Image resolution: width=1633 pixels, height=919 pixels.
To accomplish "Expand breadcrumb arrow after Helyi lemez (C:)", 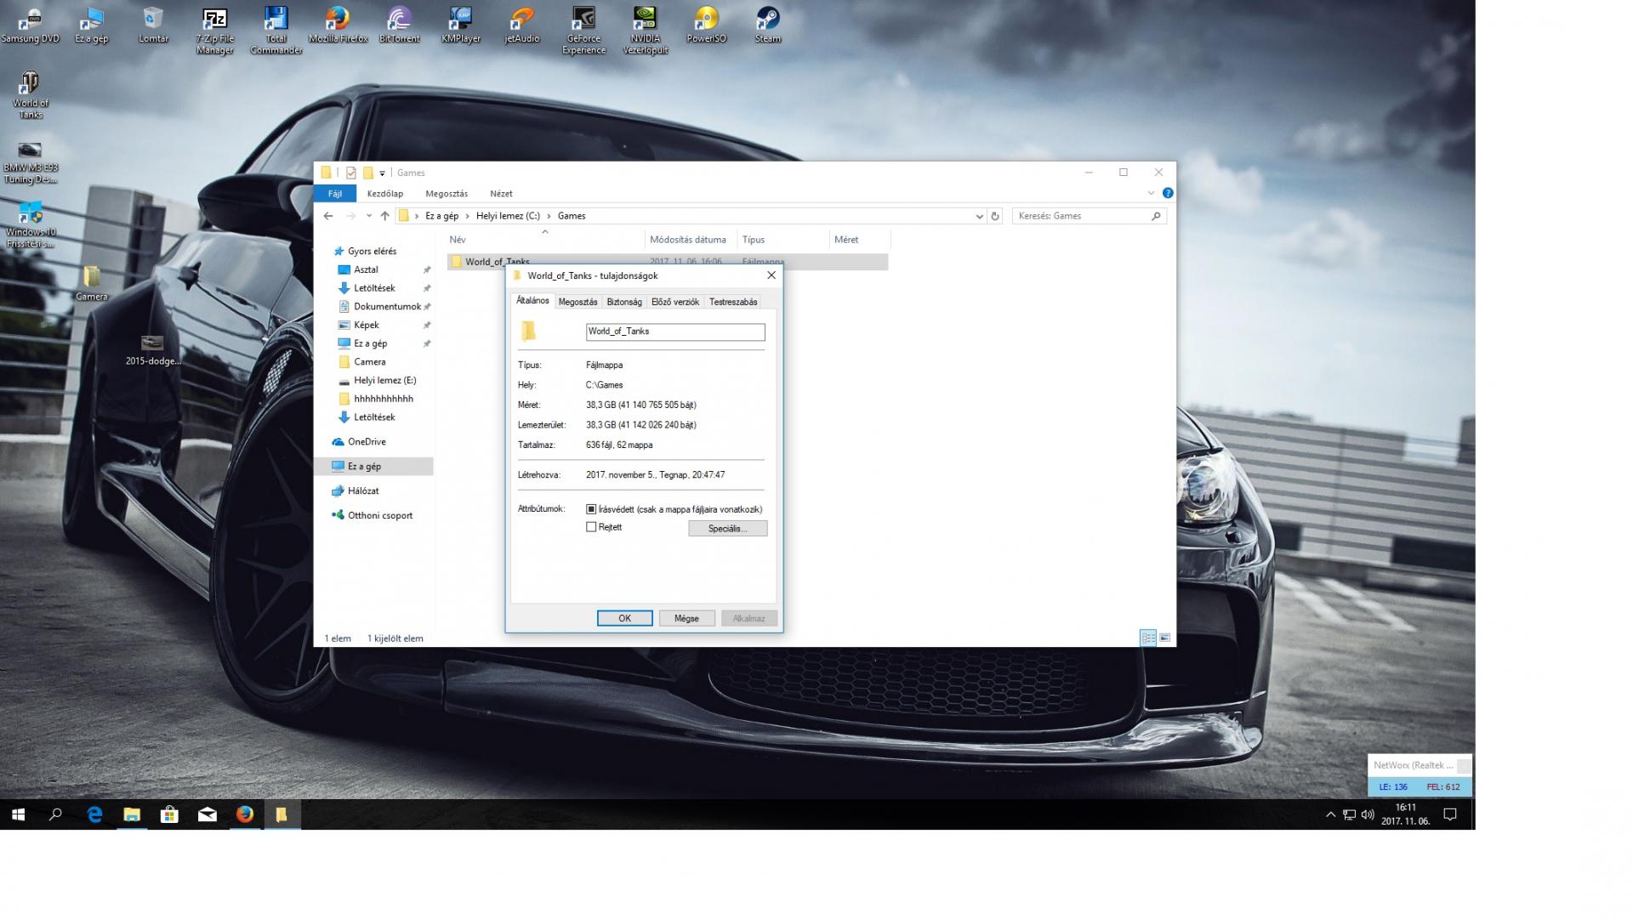I will [x=549, y=216].
